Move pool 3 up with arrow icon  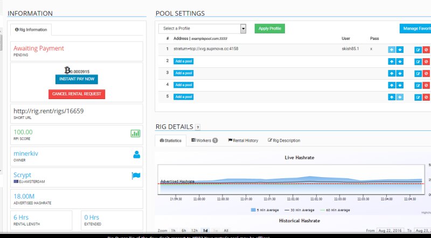392,73
